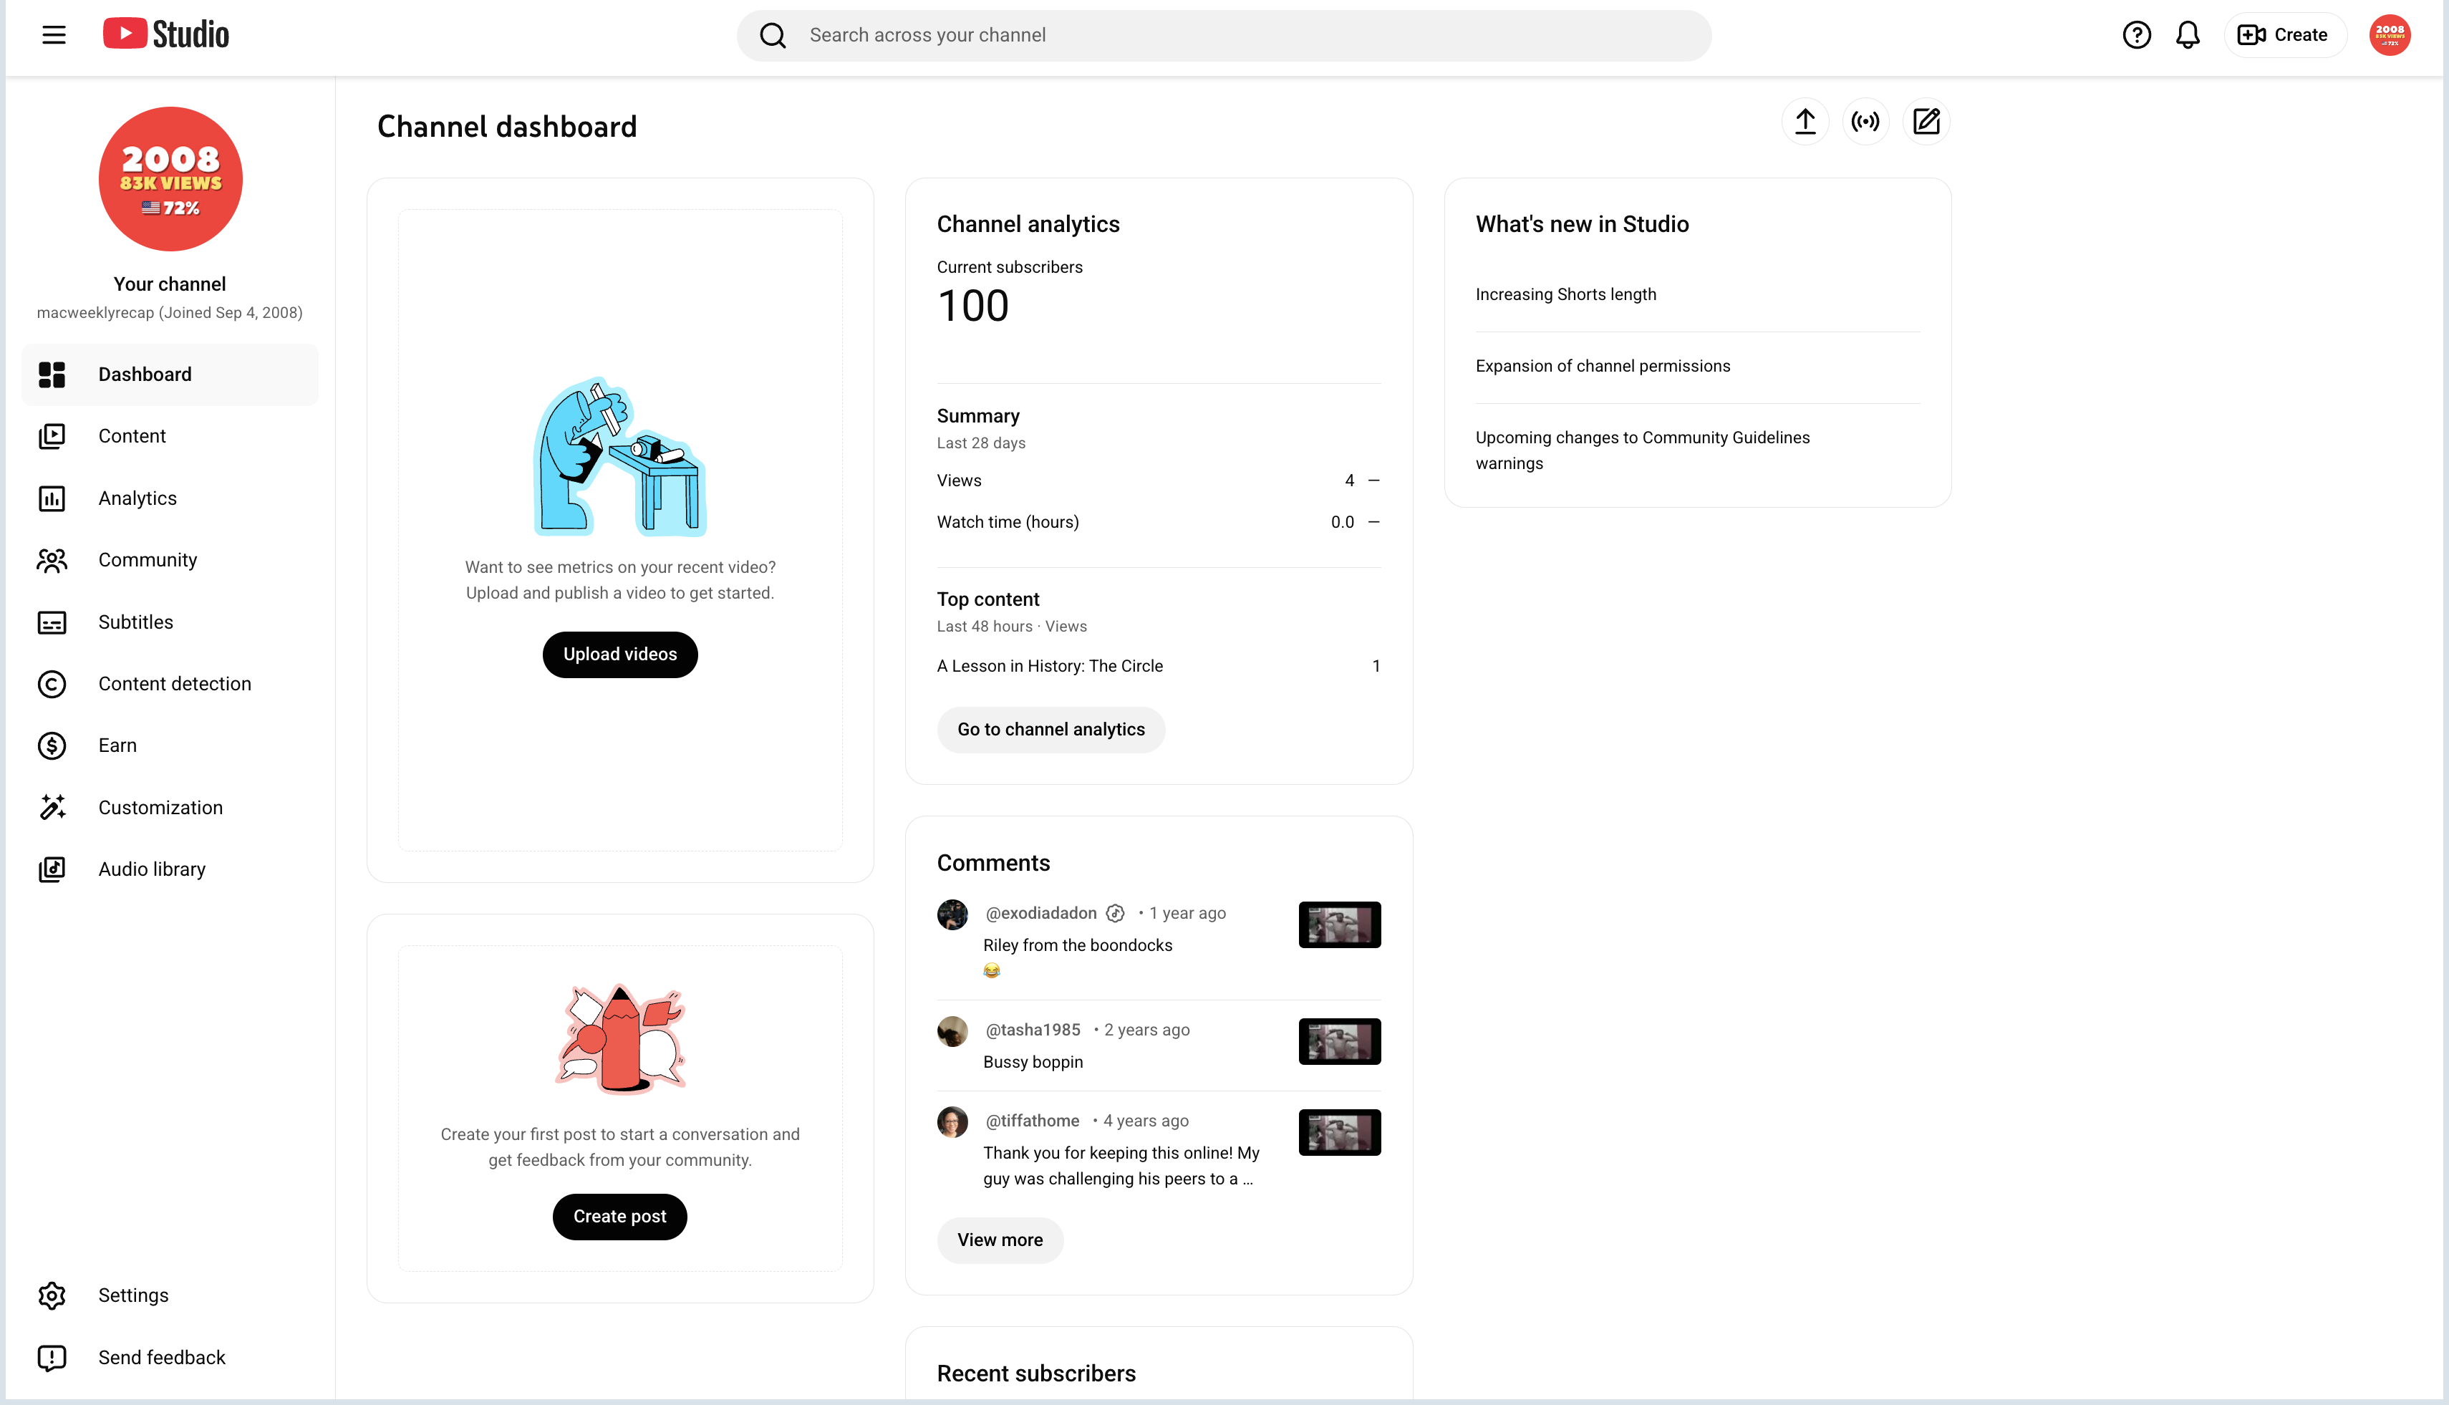Click the Create post button
Image resolution: width=2449 pixels, height=1405 pixels.
(x=619, y=1217)
